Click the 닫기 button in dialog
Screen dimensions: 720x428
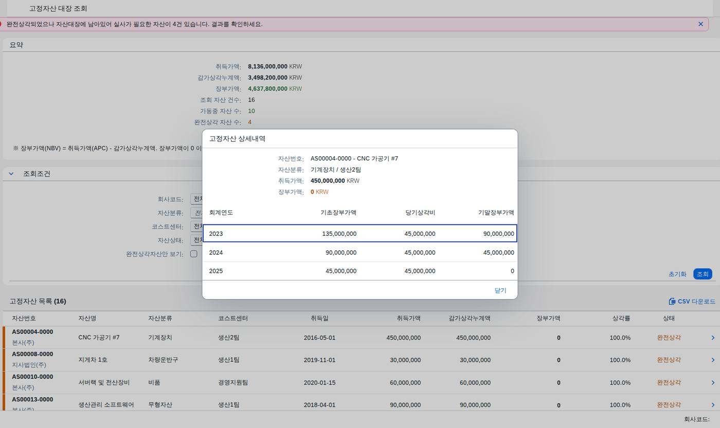click(500, 290)
